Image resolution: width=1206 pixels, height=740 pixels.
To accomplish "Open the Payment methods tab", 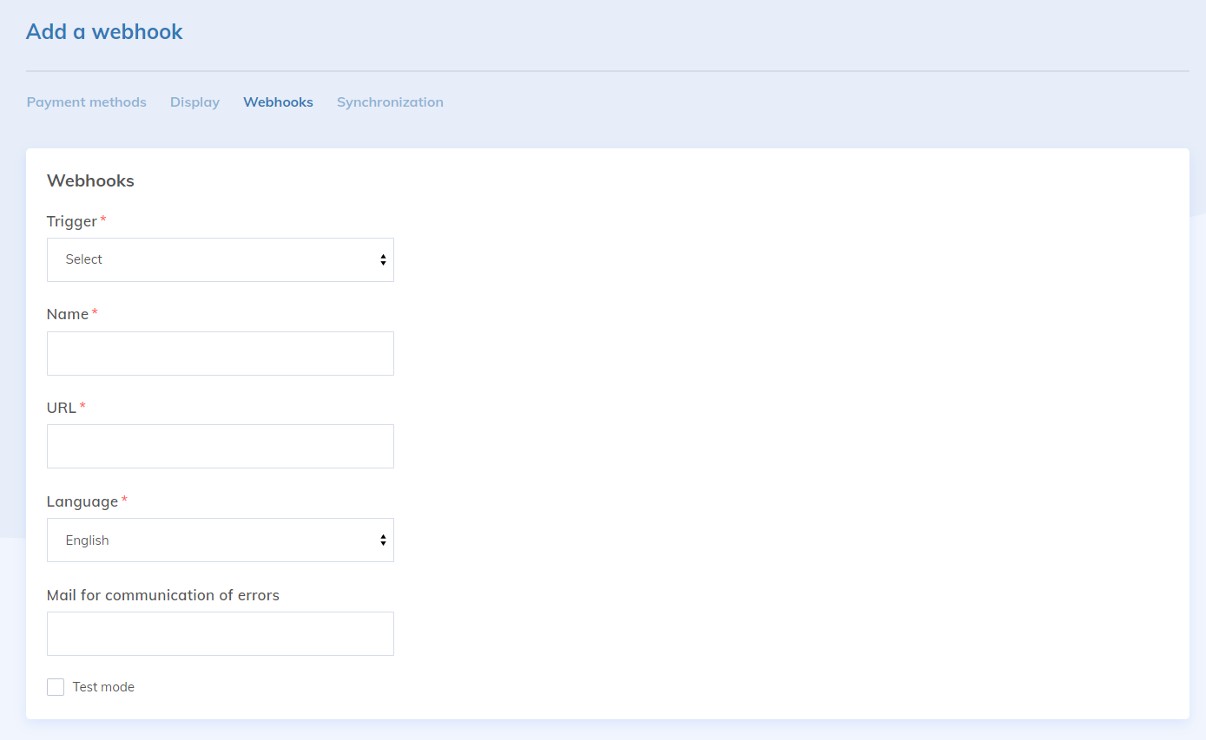I will pyautogui.click(x=86, y=102).
